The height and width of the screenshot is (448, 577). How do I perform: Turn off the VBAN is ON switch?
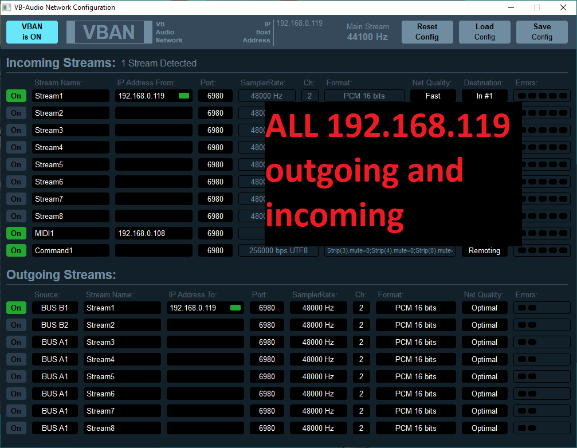32,32
